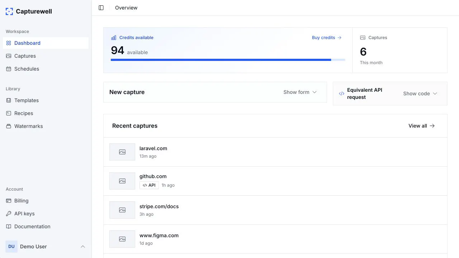The width and height of the screenshot is (459, 258).
Task: Toggle the sidebar panel icon
Action: click(x=101, y=8)
